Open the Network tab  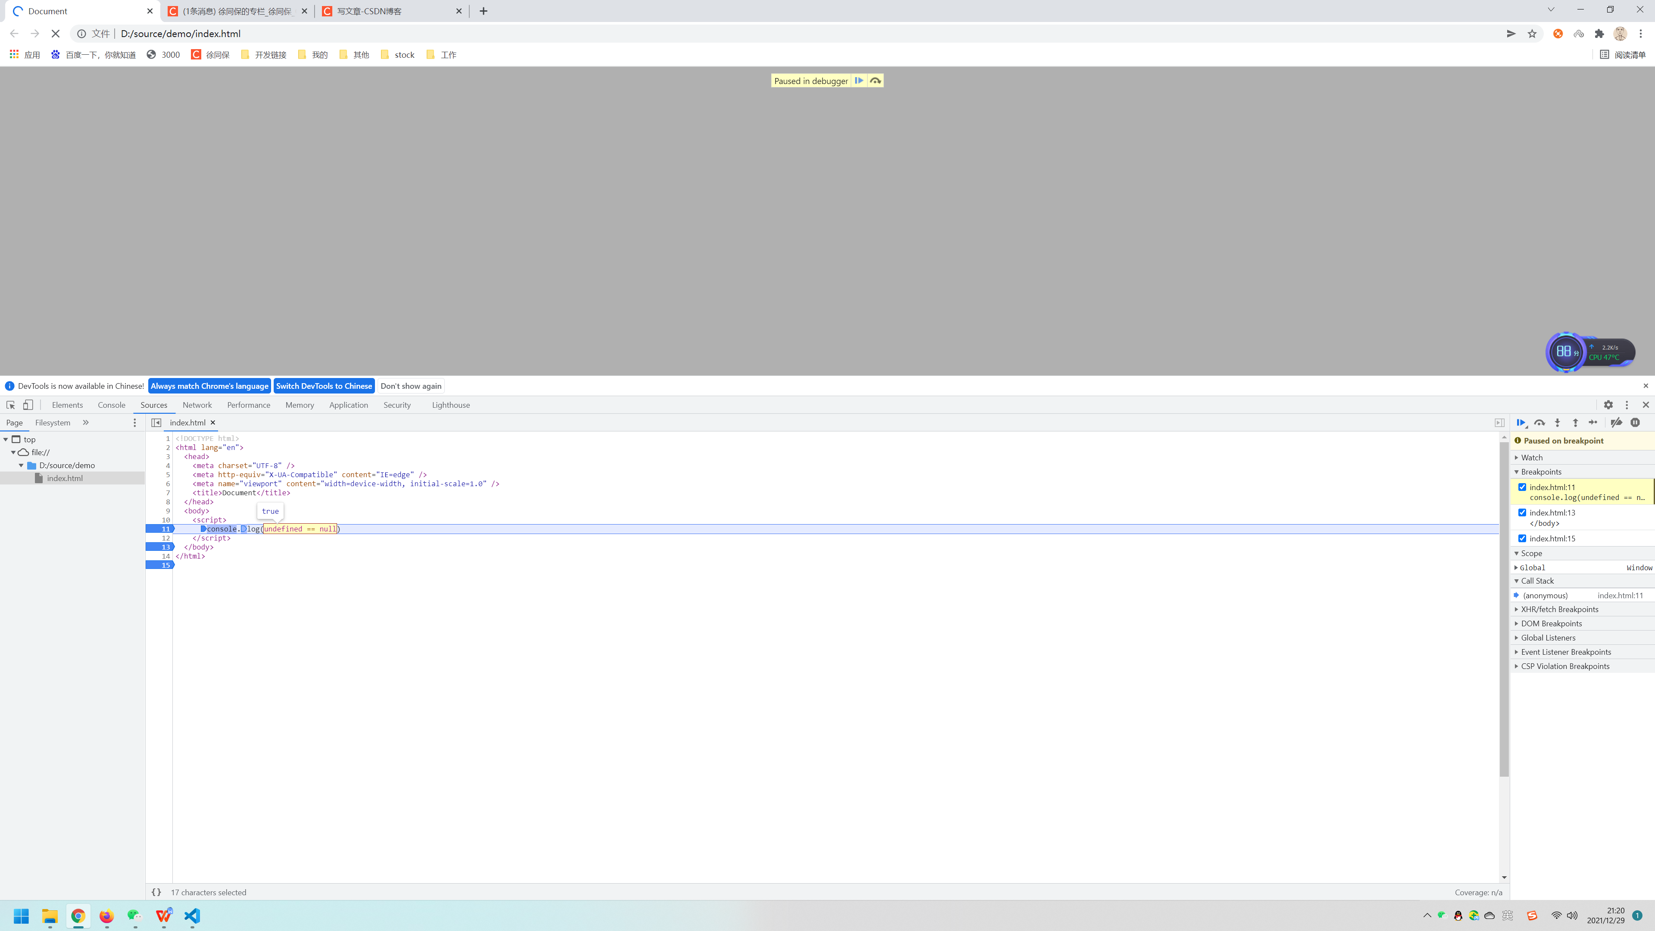(197, 405)
